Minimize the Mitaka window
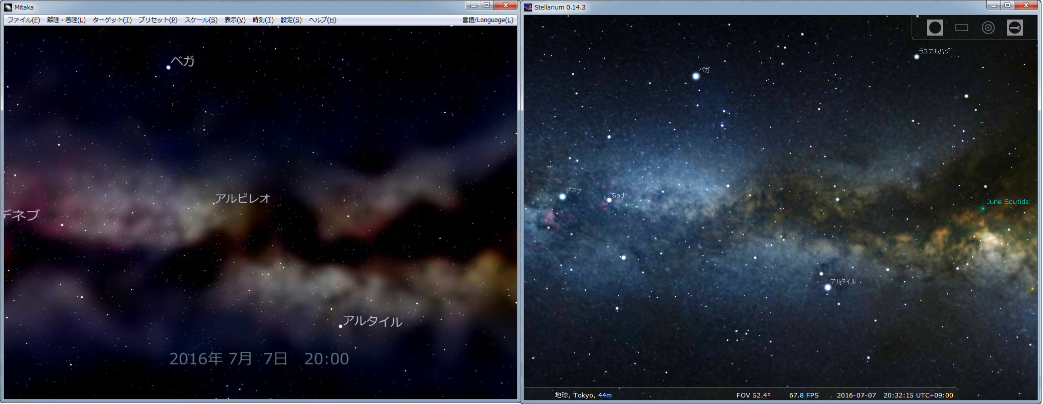 coord(473,6)
